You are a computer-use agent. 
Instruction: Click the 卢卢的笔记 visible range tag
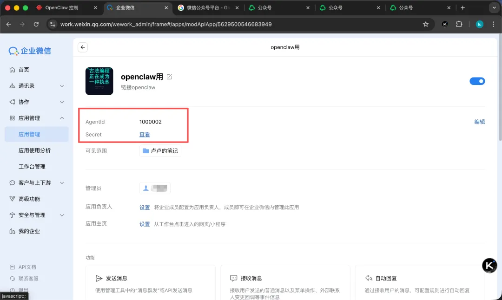(x=160, y=150)
